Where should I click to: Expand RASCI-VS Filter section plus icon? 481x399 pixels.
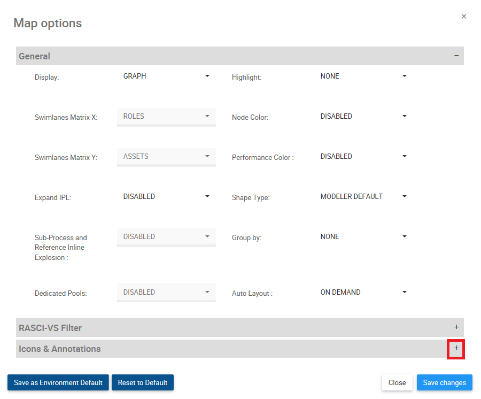(456, 327)
